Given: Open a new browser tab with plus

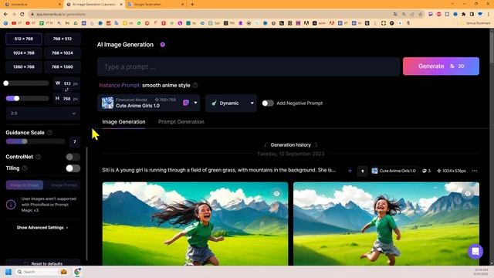Looking at the screenshot, I should [192, 5].
